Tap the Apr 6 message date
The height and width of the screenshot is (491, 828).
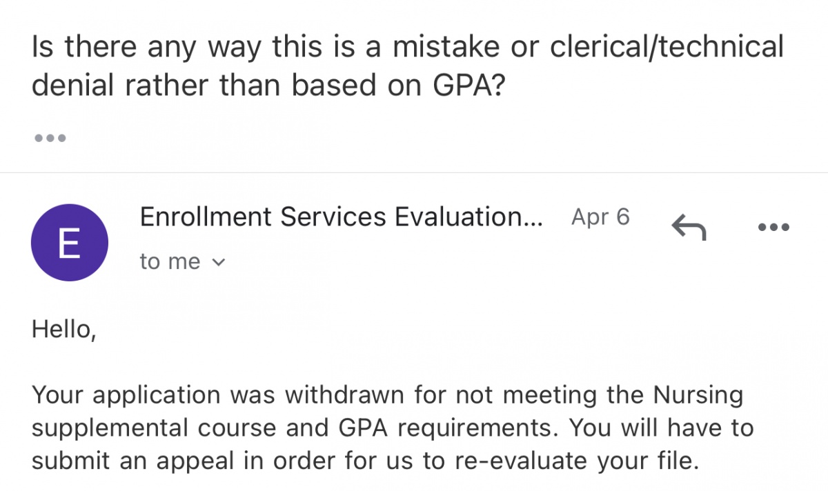(x=600, y=217)
